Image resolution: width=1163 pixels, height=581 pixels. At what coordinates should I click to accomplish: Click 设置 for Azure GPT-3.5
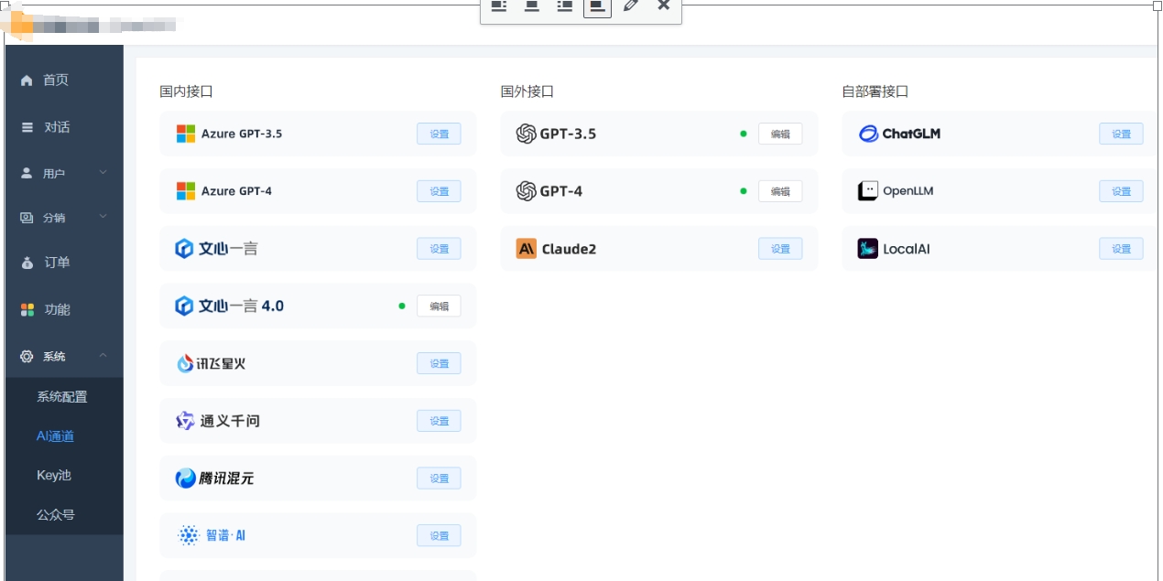pyautogui.click(x=439, y=134)
